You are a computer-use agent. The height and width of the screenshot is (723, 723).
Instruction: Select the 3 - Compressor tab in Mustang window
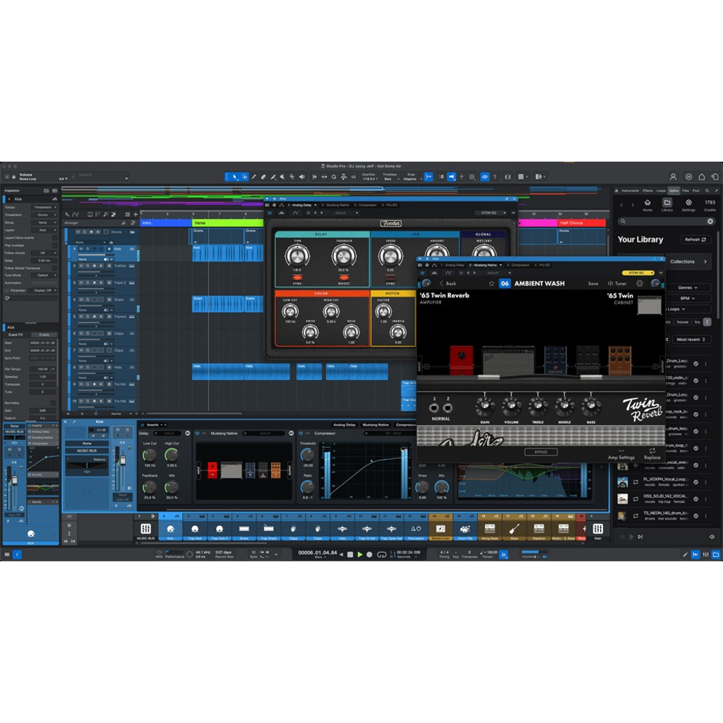click(x=518, y=265)
